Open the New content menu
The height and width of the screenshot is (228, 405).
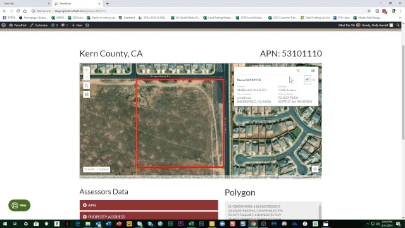[x=77, y=25]
